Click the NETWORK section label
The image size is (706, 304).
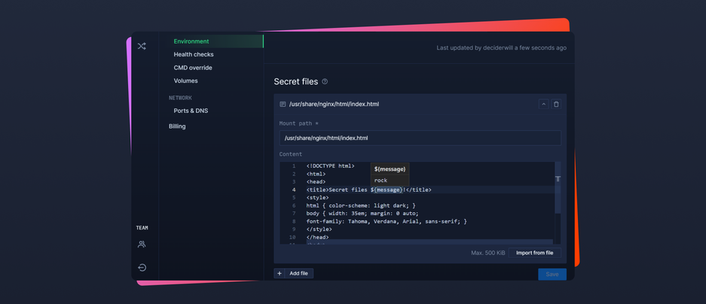point(180,98)
